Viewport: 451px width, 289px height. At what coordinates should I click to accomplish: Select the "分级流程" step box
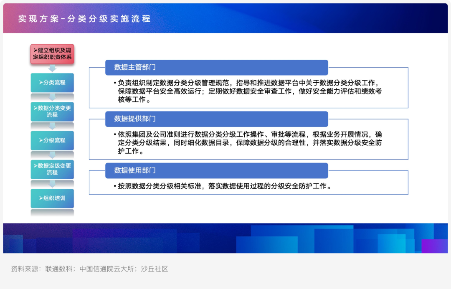tap(52, 140)
